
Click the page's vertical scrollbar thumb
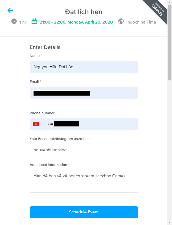pos(170,41)
